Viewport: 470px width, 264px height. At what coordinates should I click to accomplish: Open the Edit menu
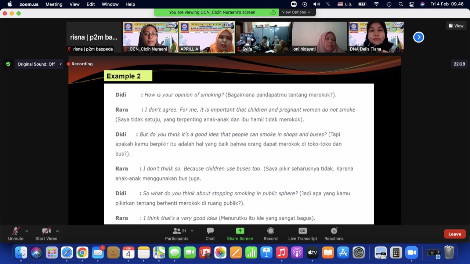pyautogui.click(x=91, y=4)
